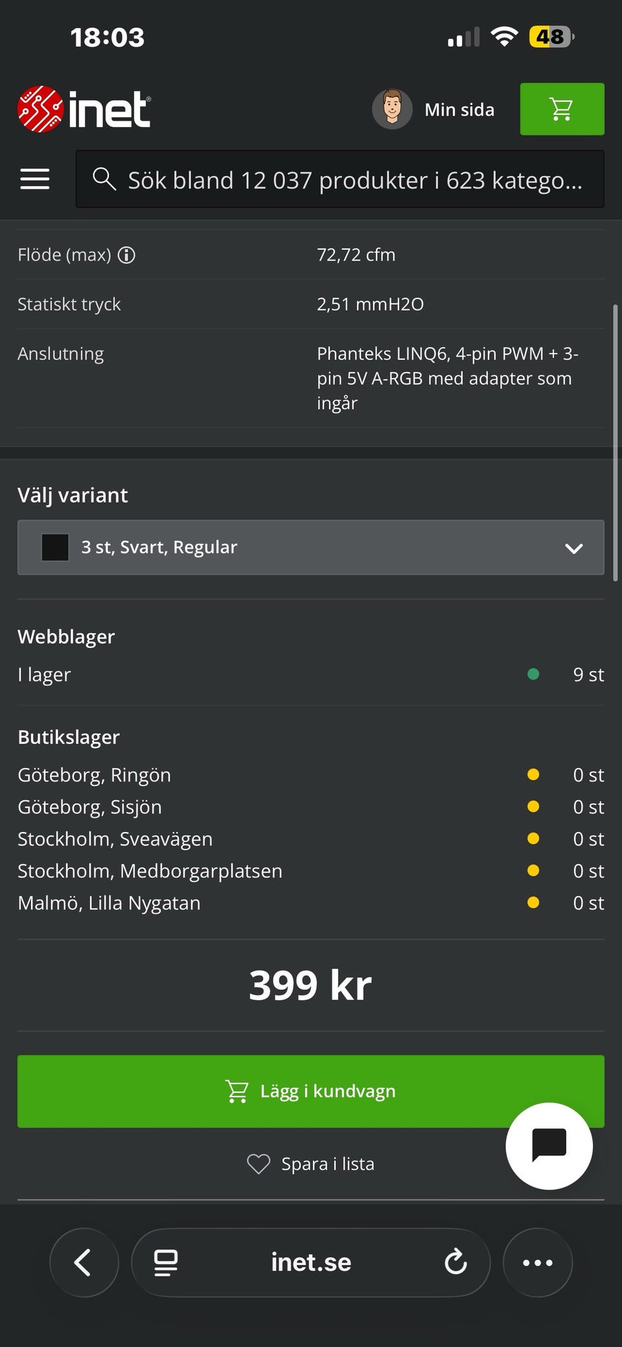Tap the heart to save product
The height and width of the screenshot is (1347, 622).
[259, 1164]
